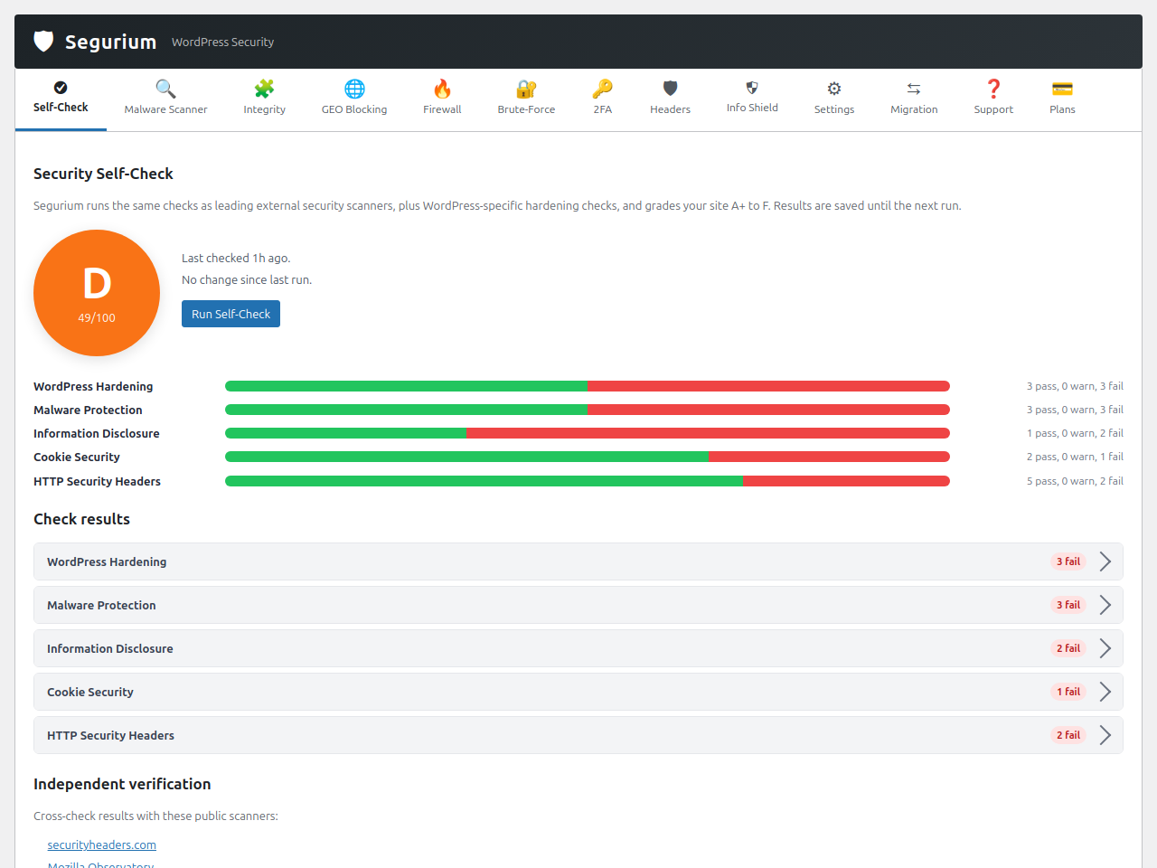Click the Migration arrows icon
Viewport: 1157px width, 868px height.
pyautogui.click(x=914, y=89)
